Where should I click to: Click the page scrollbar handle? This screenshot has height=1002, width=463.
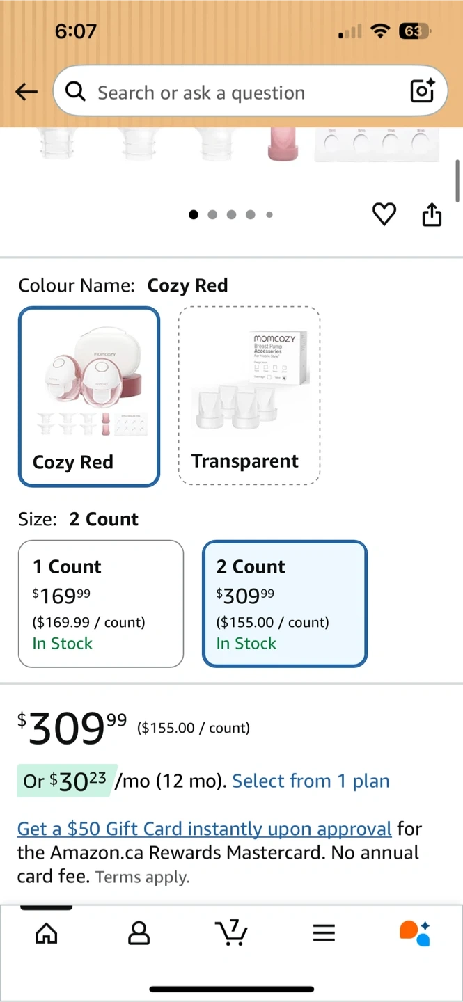pyautogui.click(x=457, y=180)
